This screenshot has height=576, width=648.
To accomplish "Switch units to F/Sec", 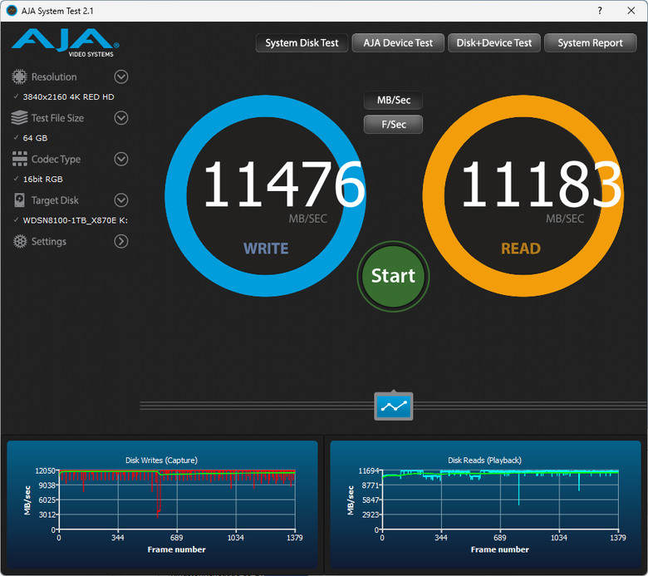I will pos(394,124).
